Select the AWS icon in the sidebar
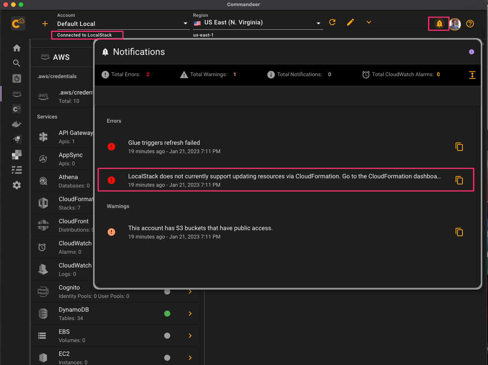Image resolution: width=488 pixels, height=365 pixels. [16, 94]
